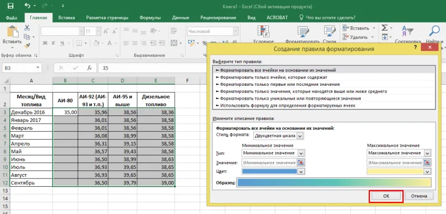Change text orientation
The height and width of the screenshot is (214, 446).
coord(153,31)
